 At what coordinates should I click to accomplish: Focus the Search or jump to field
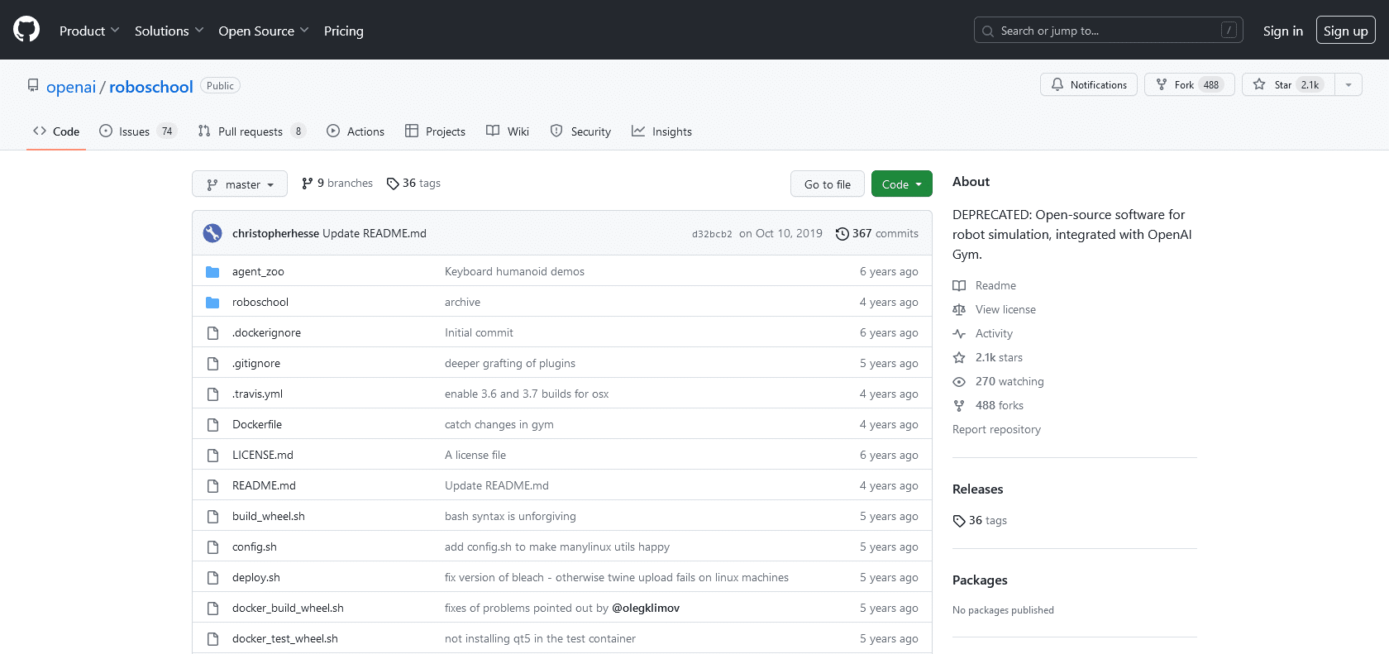click(x=1108, y=31)
